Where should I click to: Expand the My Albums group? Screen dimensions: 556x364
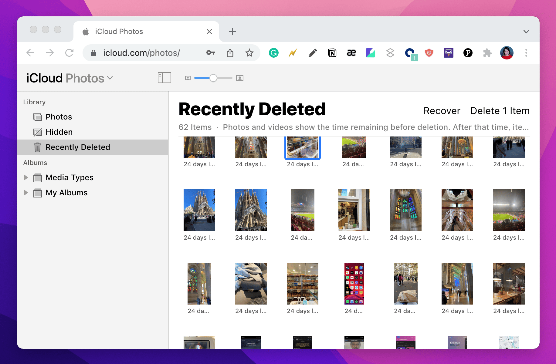pos(26,193)
